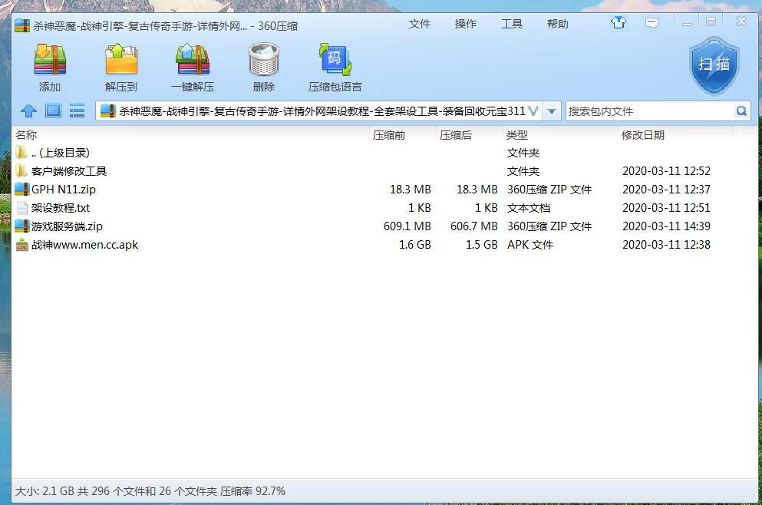Expand the address path dropdown arrow
The height and width of the screenshot is (505, 762).
pyautogui.click(x=551, y=111)
